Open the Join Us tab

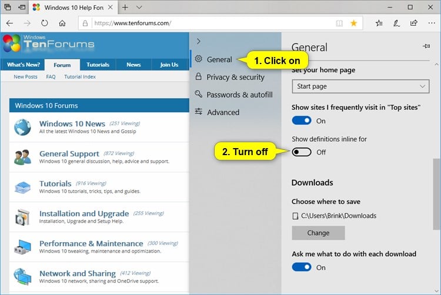[x=169, y=65]
